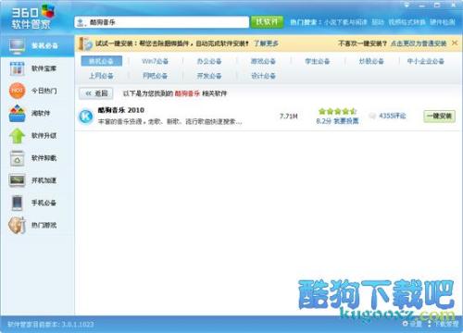Open 热门游戏 in the sidebar
The width and height of the screenshot is (463, 333).
37,225
